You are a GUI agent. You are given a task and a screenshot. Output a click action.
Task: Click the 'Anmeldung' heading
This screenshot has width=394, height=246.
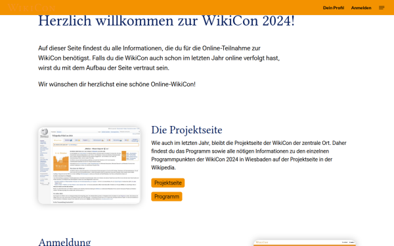[x=64, y=241]
